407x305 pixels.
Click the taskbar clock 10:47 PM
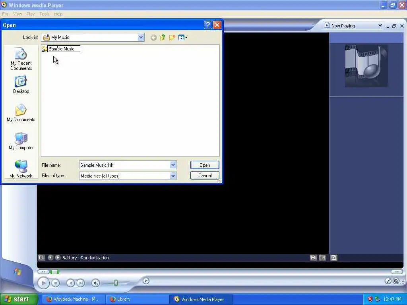coord(392,299)
